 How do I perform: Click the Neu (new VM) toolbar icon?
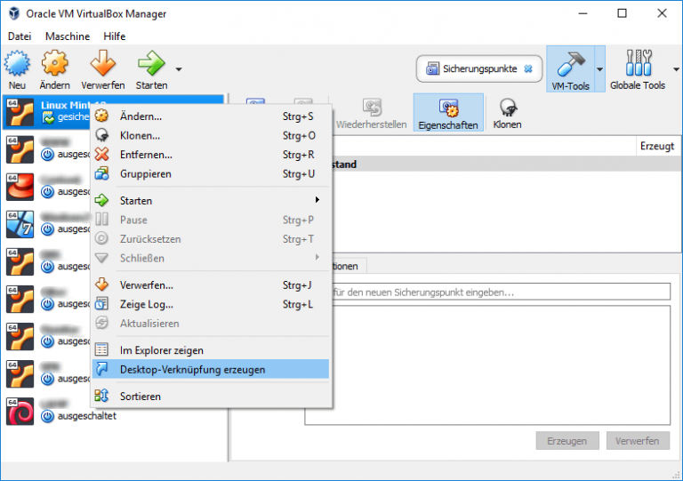click(x=18, y=63)
